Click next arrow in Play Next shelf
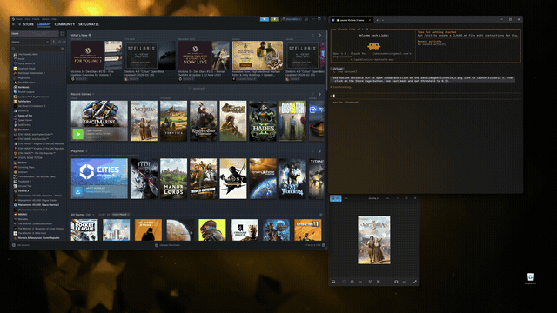Screen dimensions: 557x313 (x=319, y=151)
